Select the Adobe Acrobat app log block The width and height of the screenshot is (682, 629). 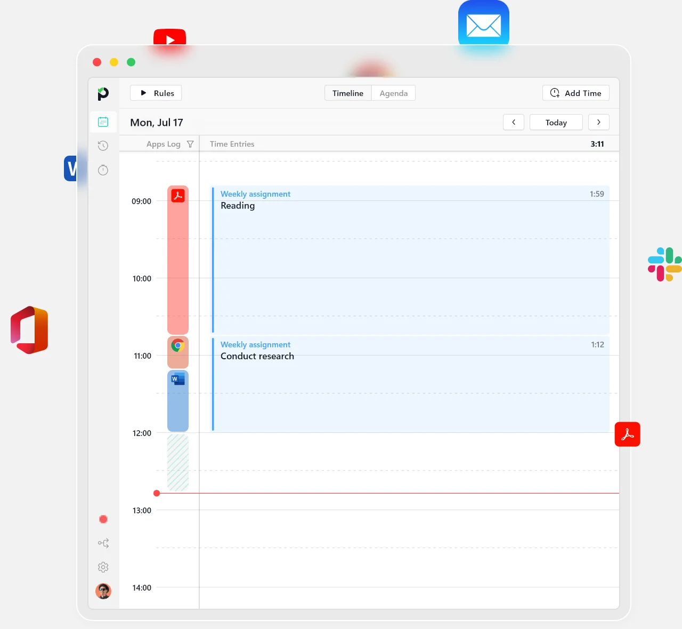tap(178, 260)
